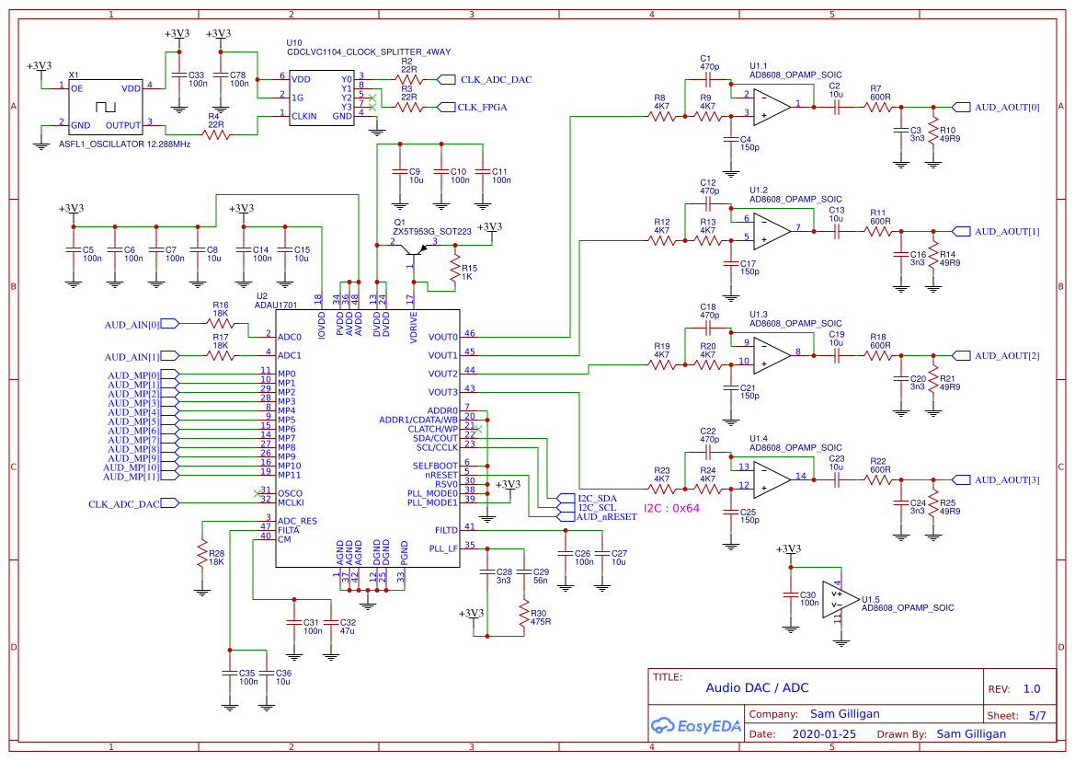The height and width of the screenshot is (761, 1075).
Task: Select the CDCLVC1104 clock splitter U10
Action: click(322, 97)
